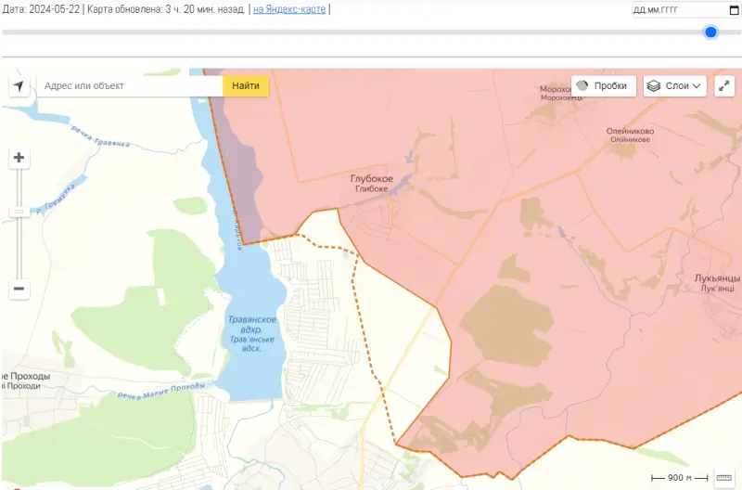742x490 pixels.
Task: Open the на Яндекс-карте link
Action: click(x=288, y=9)
